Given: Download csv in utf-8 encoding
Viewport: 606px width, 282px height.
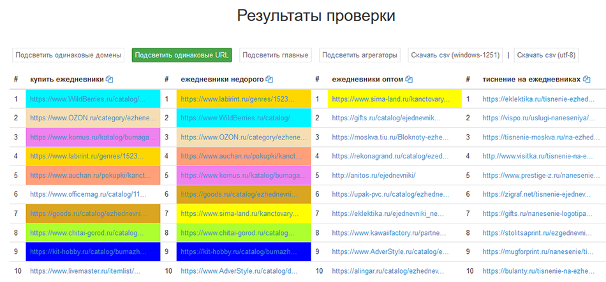Looking at the screenshot, I should [x=546, y=55].
